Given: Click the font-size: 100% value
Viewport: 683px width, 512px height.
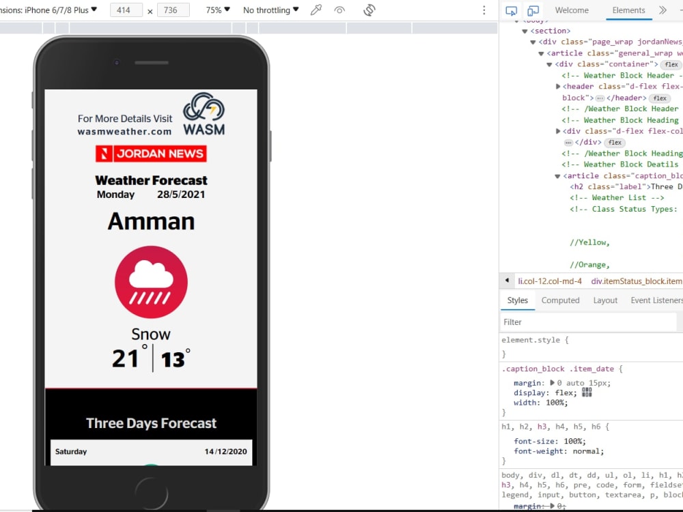Looking at the screenshot, I should point(574,442).
